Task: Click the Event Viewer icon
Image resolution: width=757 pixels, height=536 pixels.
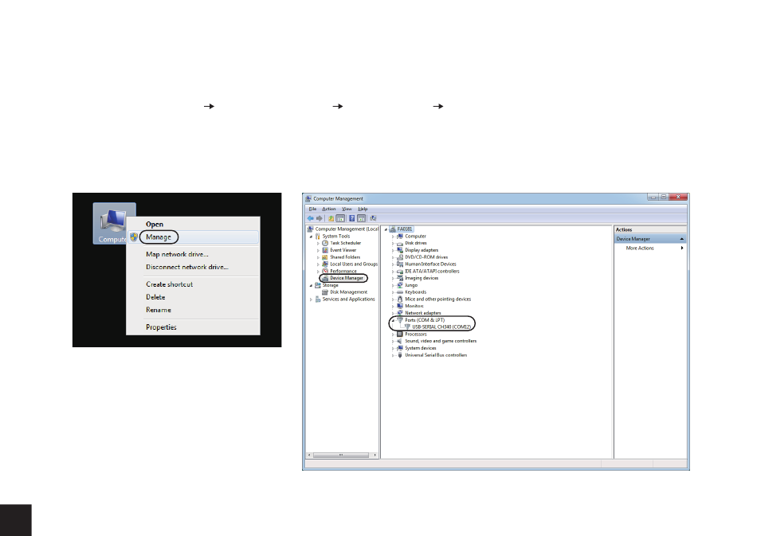Action: pyautogui.click(x=325, y=250)
